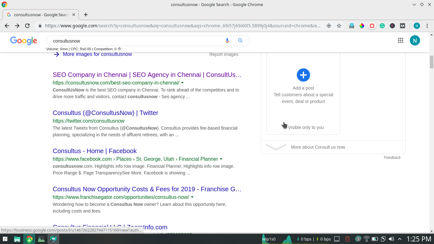This screenshot has width=434, height=244.
Task: Open Consultus - Home Facebook result
Action: pyautogui.click(x=95, y=151)
